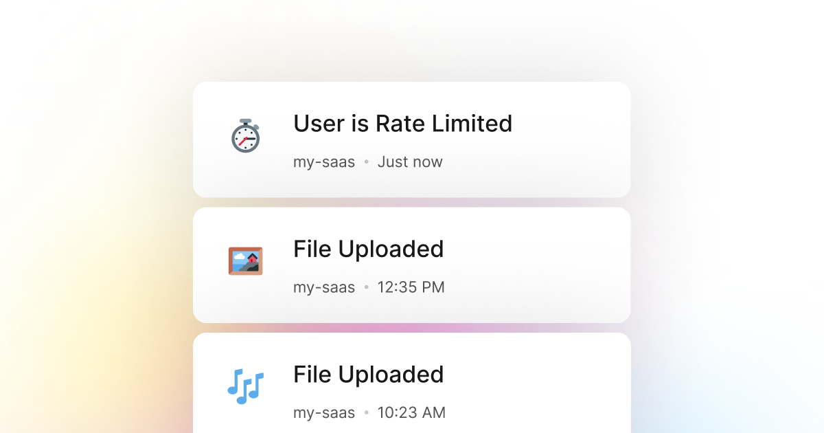Select the middle File Uploaded notification card

click(412, 265)
